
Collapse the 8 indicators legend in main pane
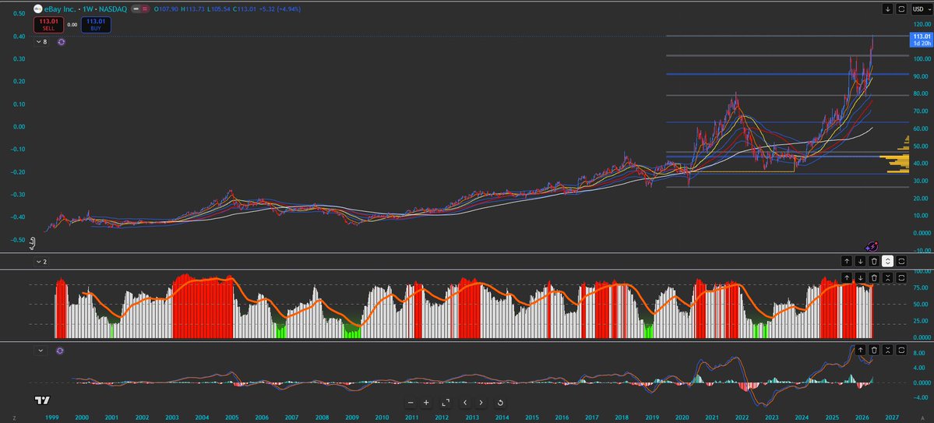point(42,42)
